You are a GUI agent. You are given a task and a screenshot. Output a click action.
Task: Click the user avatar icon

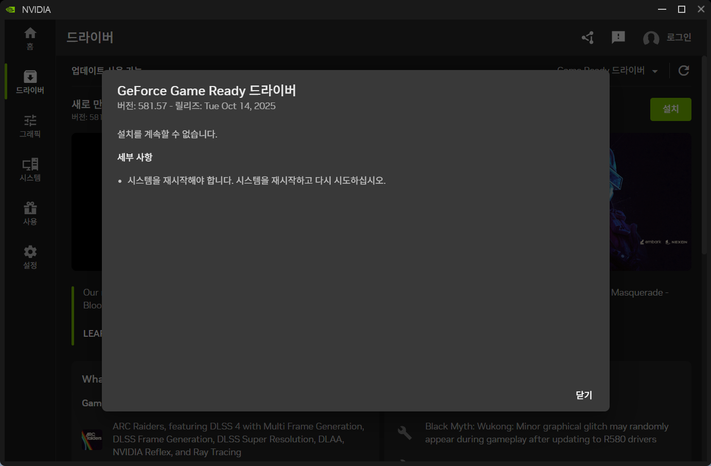[x=651, y=38]
